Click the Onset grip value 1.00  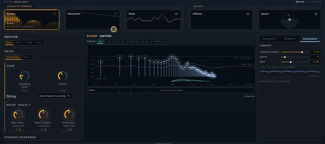point(69,130)
